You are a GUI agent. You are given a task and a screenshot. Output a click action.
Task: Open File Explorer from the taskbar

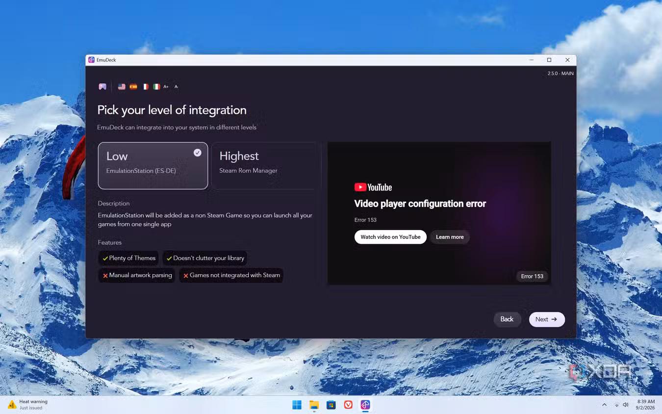pos(314,405)
